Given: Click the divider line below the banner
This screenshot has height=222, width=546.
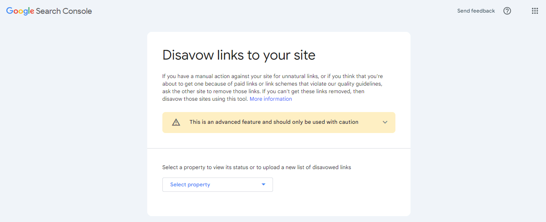Looking at the screenshot, I should click(279, 148).
